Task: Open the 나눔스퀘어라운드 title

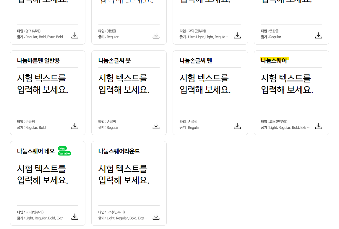Action: (x=119, y=151)
